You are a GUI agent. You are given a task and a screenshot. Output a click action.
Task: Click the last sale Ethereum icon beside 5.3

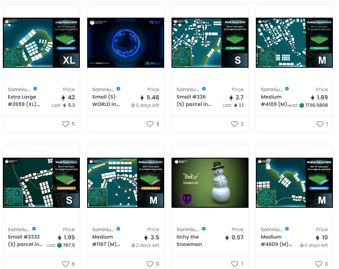click(64, 106)
